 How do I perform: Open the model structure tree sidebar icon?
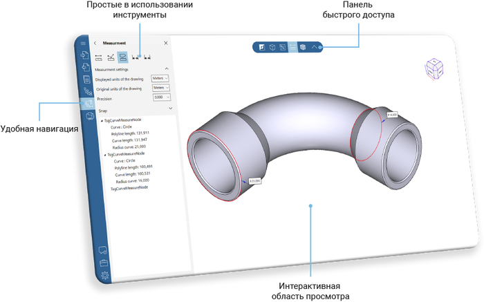pos(88,91)
